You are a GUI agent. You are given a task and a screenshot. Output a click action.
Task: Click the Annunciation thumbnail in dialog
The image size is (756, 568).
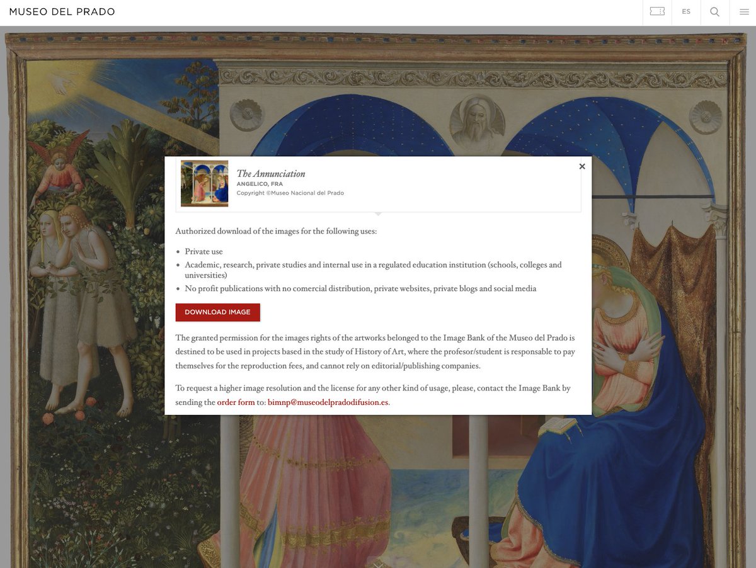tap(204, 183)
